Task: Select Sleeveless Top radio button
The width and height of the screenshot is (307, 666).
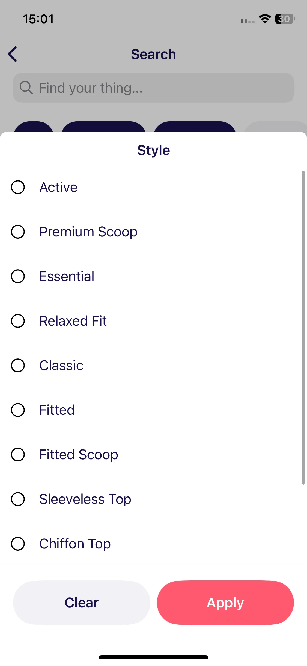Action: point(18,499)
